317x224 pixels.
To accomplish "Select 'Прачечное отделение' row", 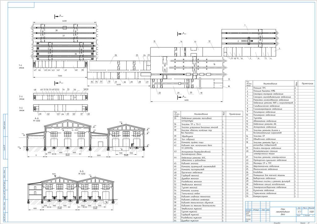I will [x=208, y=173].
